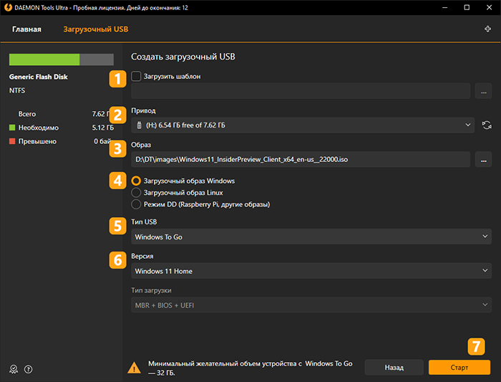501x382 pixels.
Task: Click the red Превышено color square
Action: [12, 141]
